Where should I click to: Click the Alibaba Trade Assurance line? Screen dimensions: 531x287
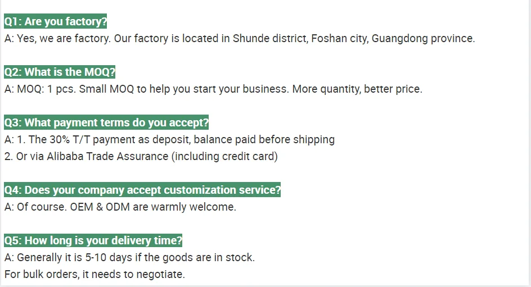(x=141, y=156)
